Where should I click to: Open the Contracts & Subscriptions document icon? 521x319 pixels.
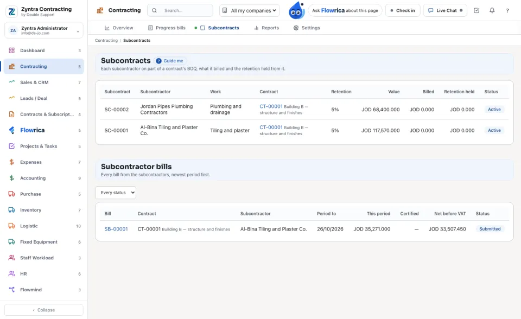[11, 114]
